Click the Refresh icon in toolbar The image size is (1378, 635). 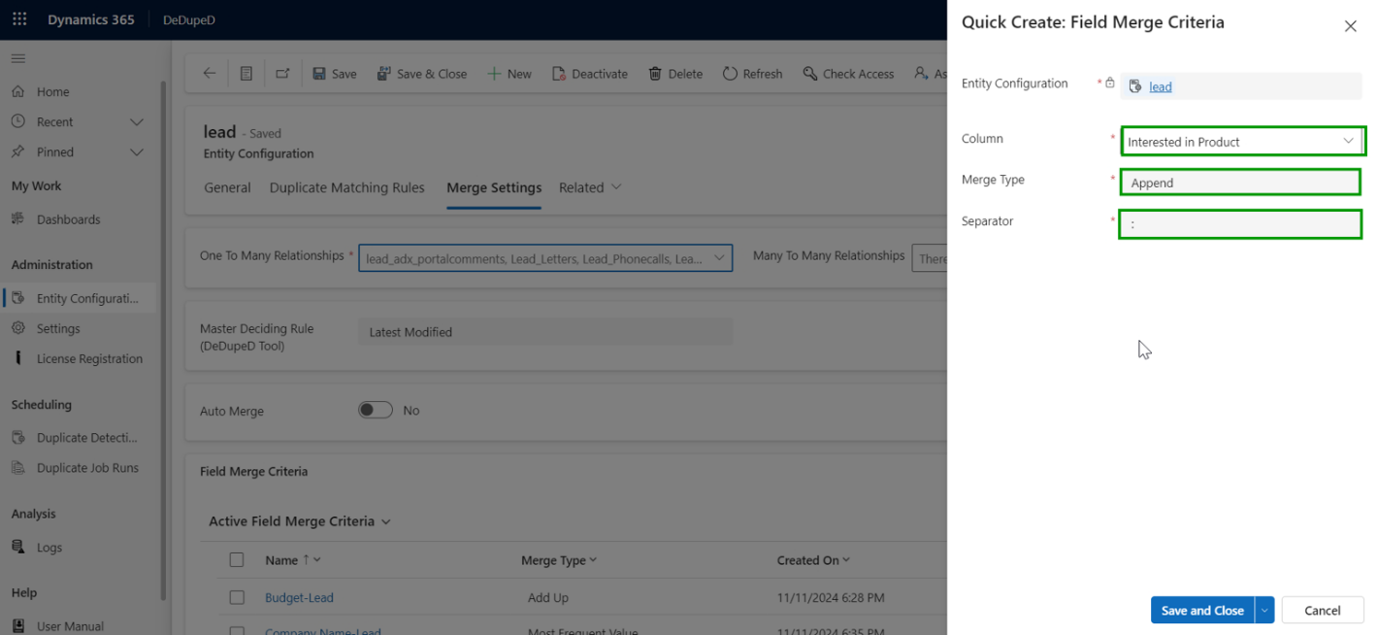tap(730, 74)
